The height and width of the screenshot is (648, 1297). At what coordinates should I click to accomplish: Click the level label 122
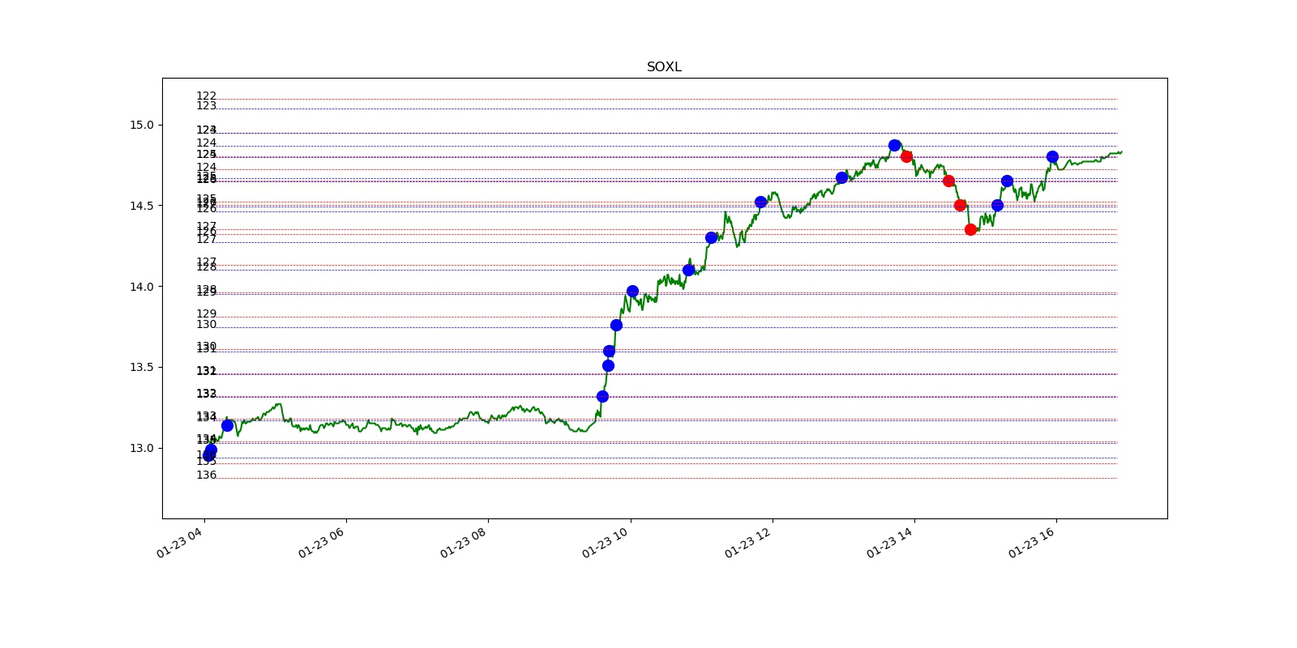tap(207, 96)
